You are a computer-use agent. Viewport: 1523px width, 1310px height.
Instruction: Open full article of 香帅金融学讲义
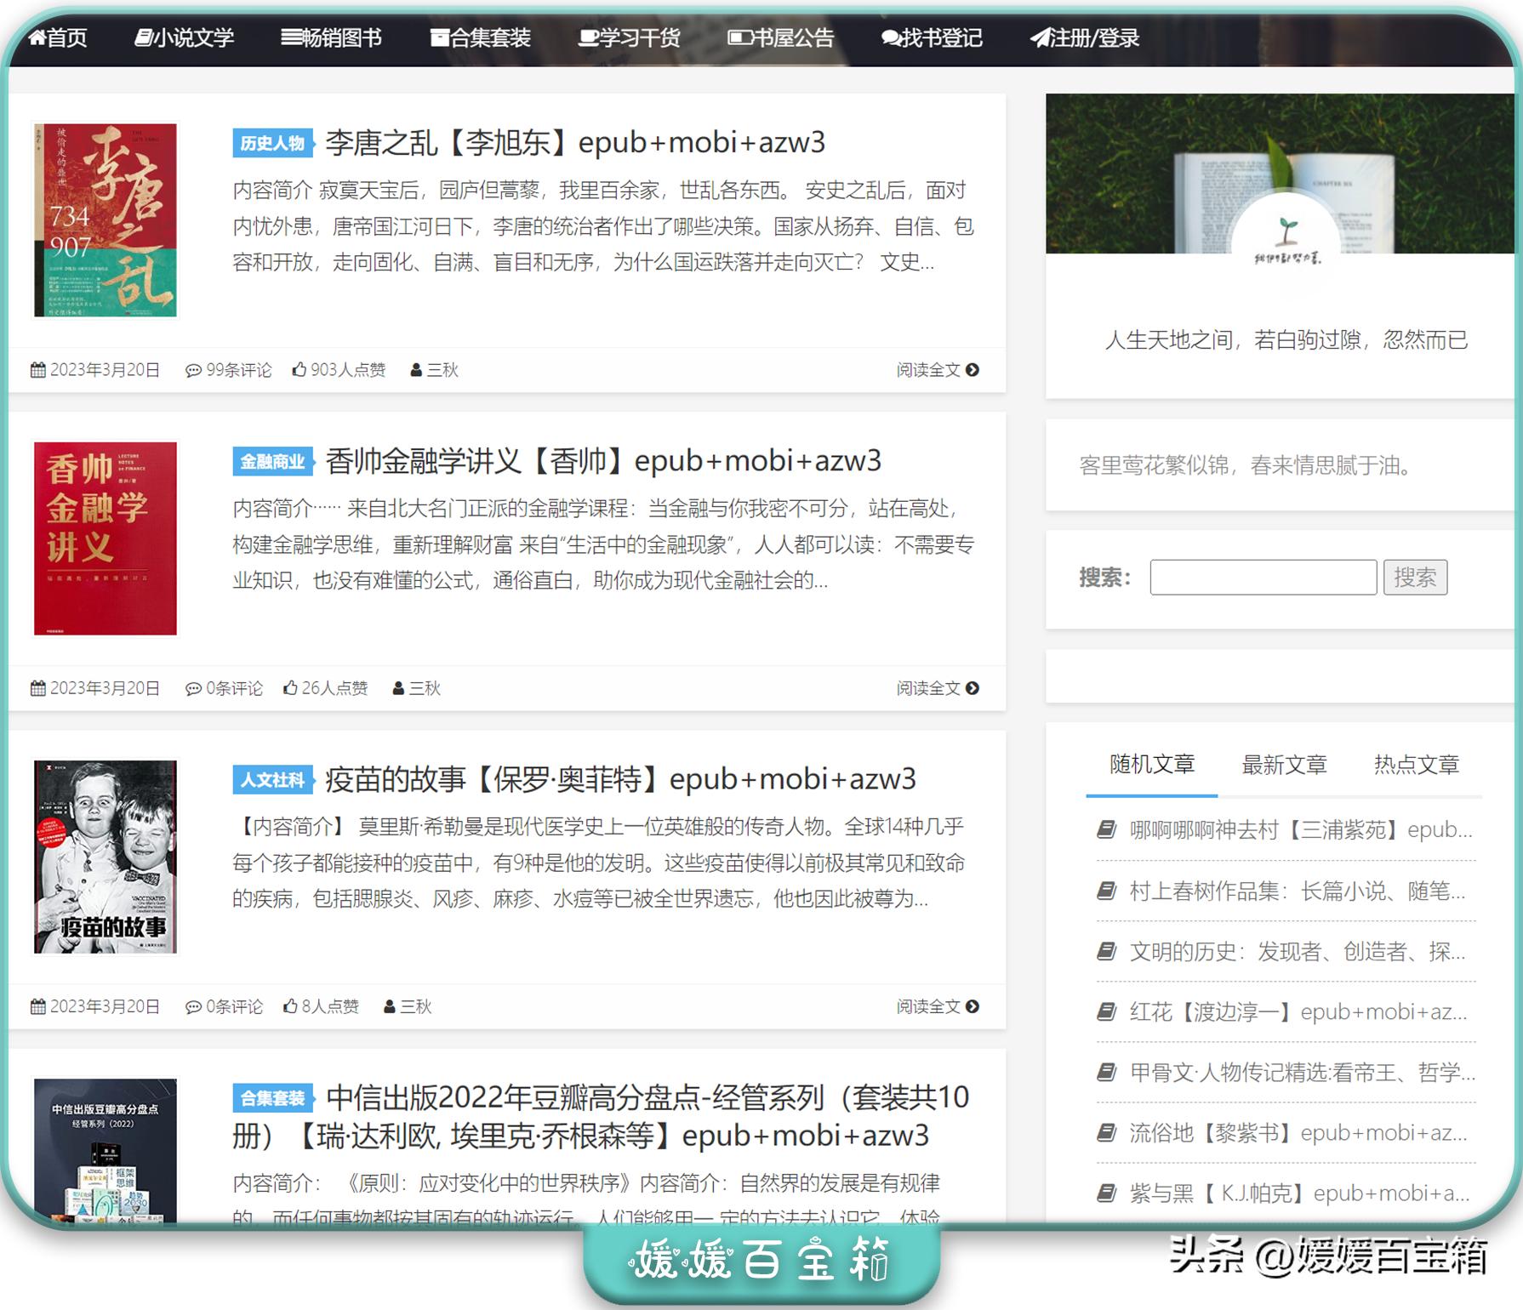927,688
